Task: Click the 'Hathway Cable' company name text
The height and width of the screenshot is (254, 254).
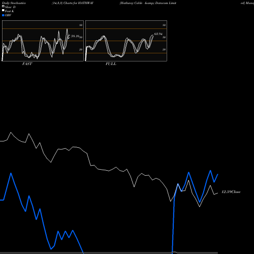Action: click(131, 3)
